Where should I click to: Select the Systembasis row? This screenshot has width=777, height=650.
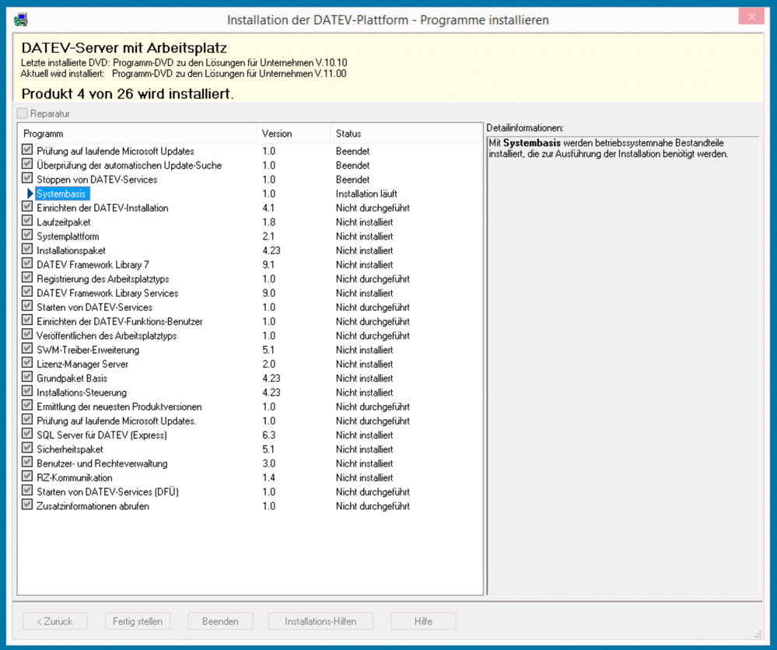click(x=61, y=194)
